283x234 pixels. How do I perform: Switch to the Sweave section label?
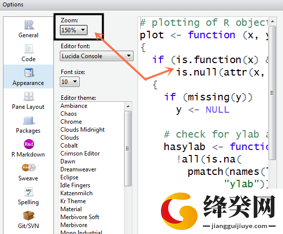(x=28, y=178)
